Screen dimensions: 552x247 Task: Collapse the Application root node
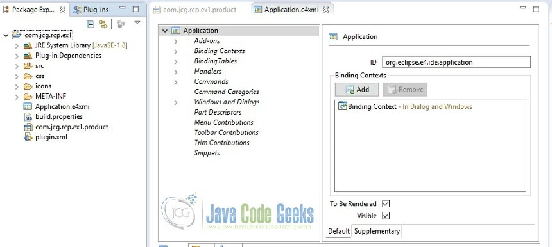(x=164, y=31)
